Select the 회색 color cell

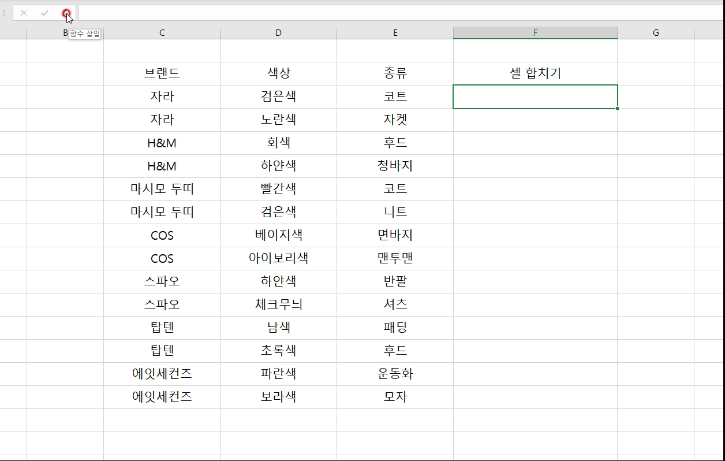click(279, 143)
